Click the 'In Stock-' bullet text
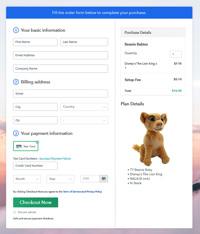 coord(136,183)
